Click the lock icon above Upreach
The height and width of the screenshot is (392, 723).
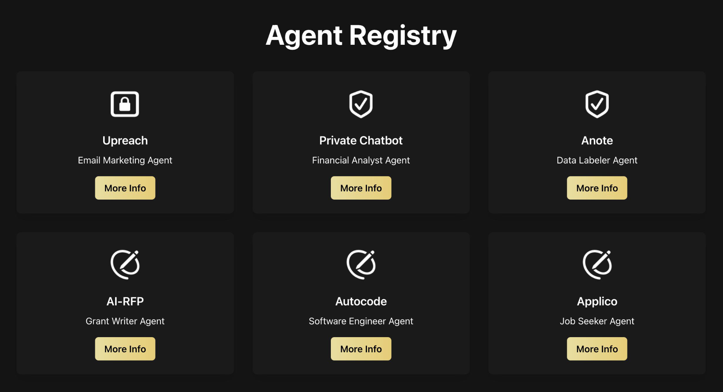click(125, 104)
